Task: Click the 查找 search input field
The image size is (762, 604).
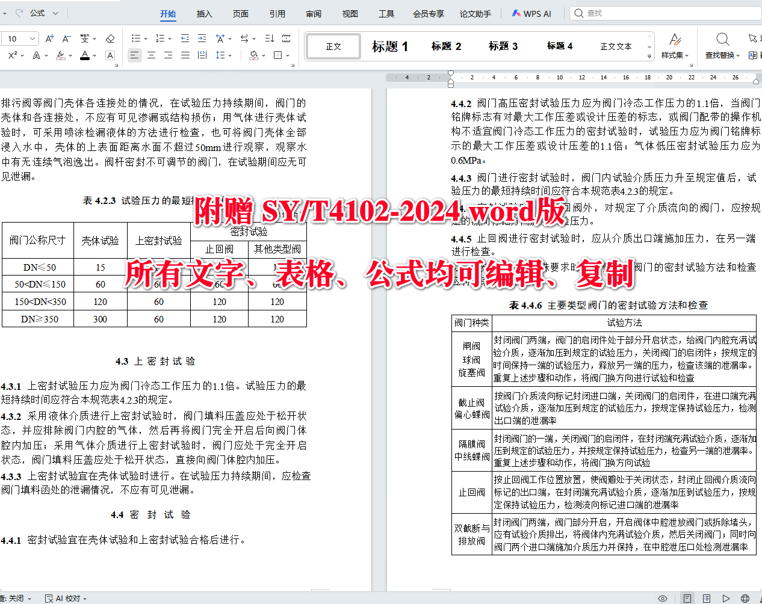Action: pos(667,13)
